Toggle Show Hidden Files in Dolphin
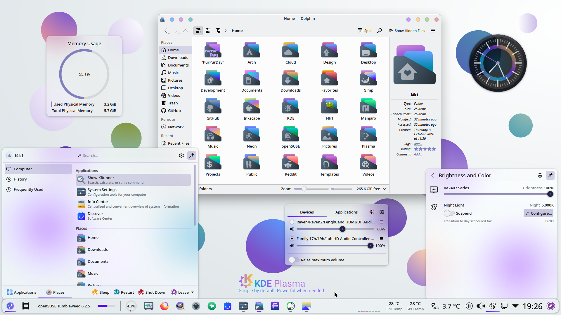 [x=406, y=31]
